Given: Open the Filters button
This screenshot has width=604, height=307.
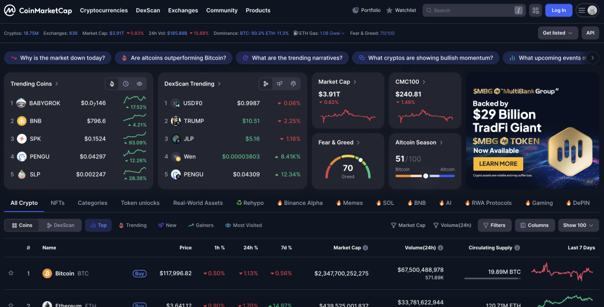Looking at the screenshot, I should (x=495, y=226).
